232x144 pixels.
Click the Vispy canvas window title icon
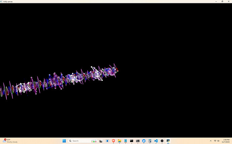pos(2,1)
